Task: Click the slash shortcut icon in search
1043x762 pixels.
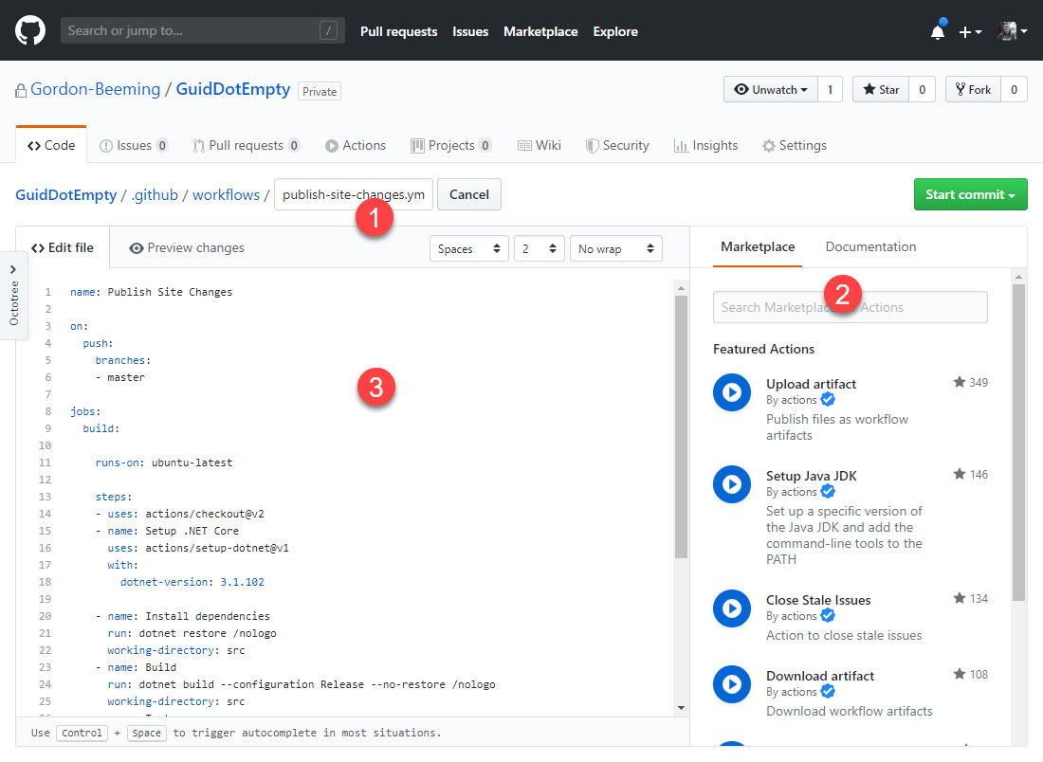Action: [x=328, y=30]
